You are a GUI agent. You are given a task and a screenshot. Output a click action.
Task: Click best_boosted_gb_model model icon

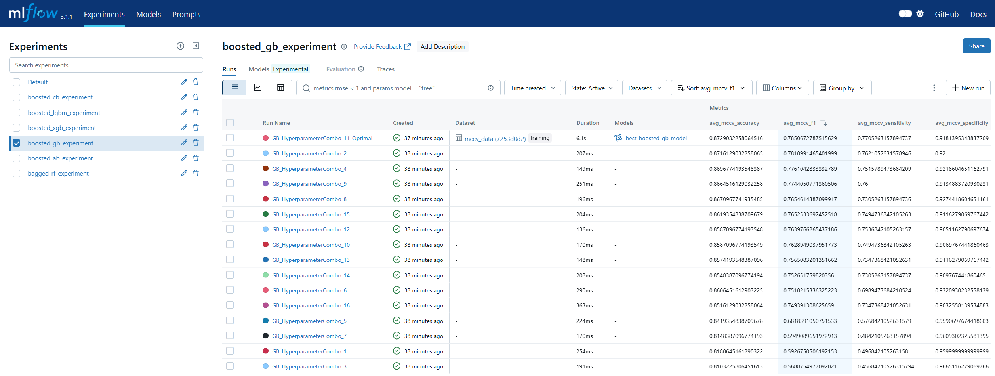click(x=618, y=138)
